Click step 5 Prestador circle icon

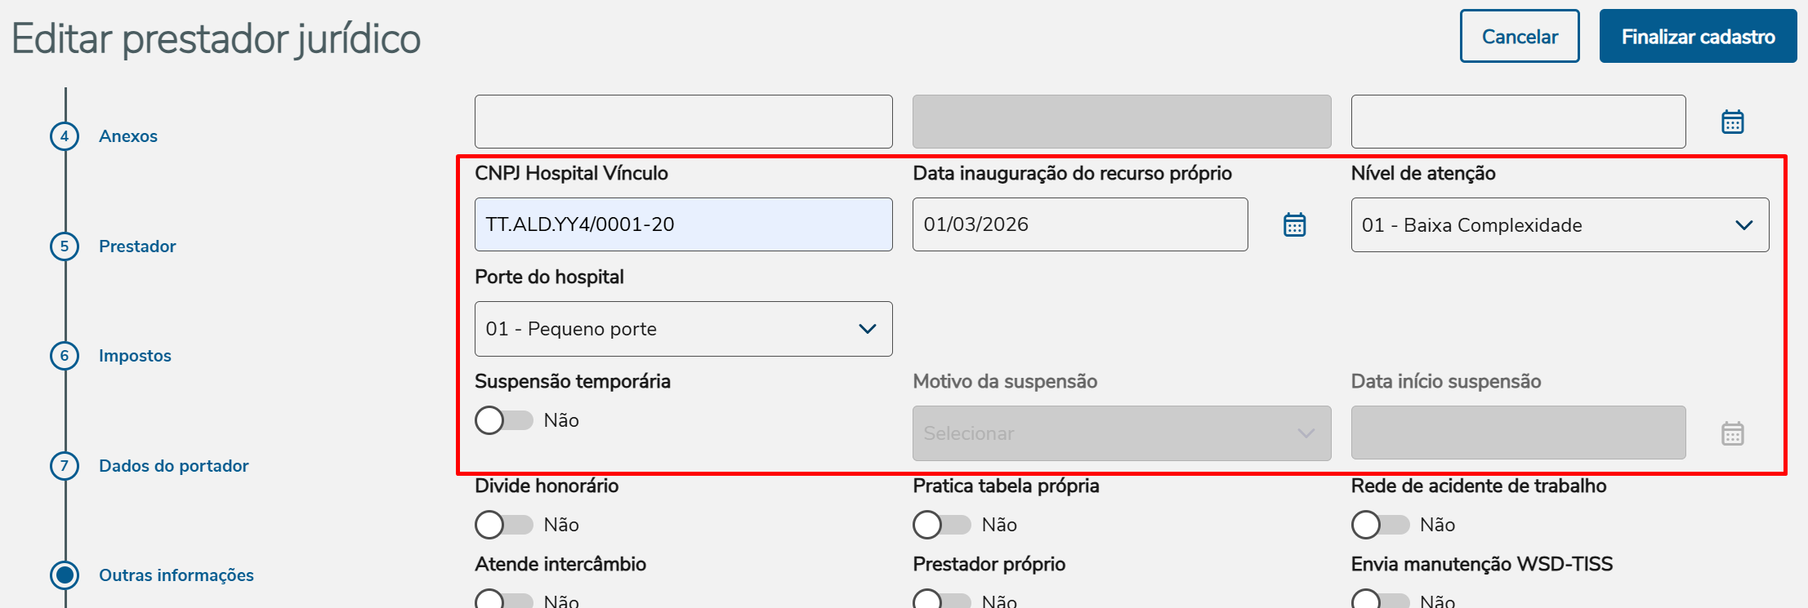65,246
